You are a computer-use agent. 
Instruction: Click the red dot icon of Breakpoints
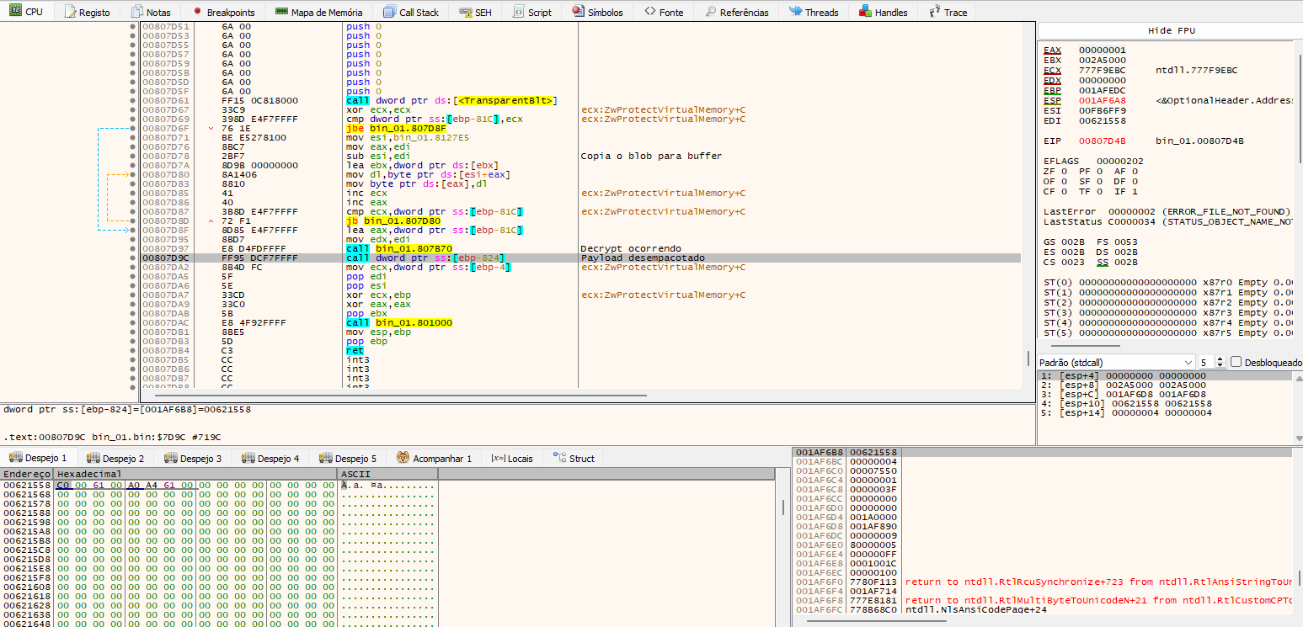(x=197, y=12)
